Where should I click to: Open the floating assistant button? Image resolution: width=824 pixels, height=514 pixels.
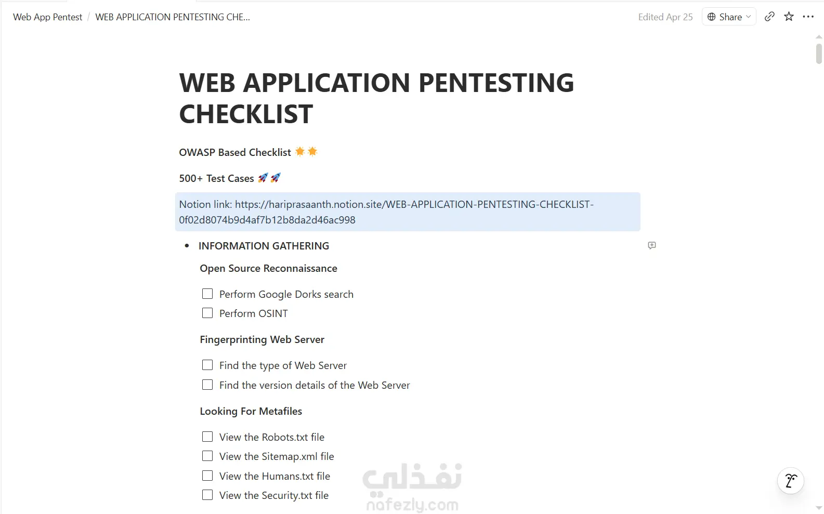click(x=790, y=481)
